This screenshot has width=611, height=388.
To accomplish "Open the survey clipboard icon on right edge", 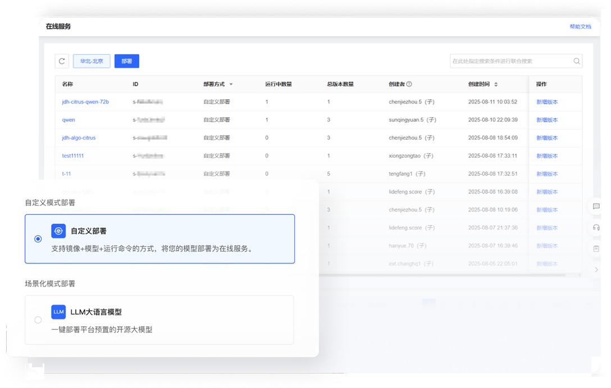I will 595,248.
